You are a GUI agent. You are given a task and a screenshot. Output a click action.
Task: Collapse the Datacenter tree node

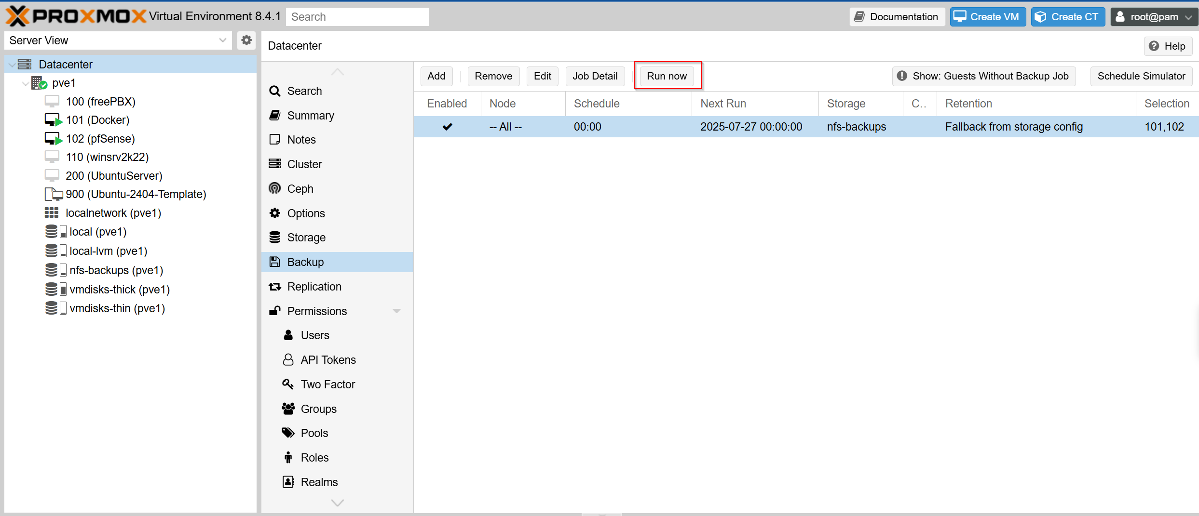(x=12, y=65)
